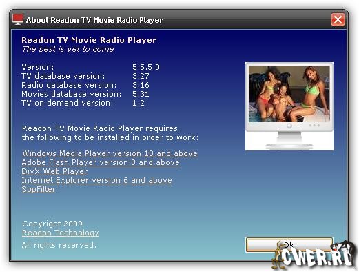Screen dimensions: 359x272
Task: Open the Adobe Flash Player version 8 link
Action: (x=101, y=162)
